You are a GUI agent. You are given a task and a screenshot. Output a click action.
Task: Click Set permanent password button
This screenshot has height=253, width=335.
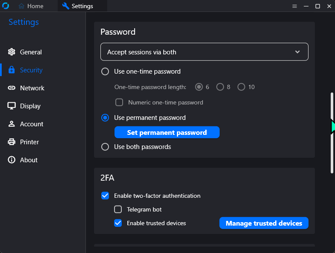[x=167, y=132]
